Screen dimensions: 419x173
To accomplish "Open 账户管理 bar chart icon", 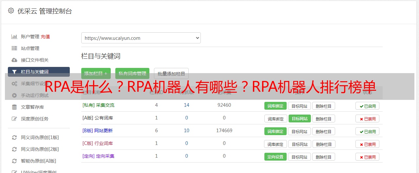I will [14, 37].
